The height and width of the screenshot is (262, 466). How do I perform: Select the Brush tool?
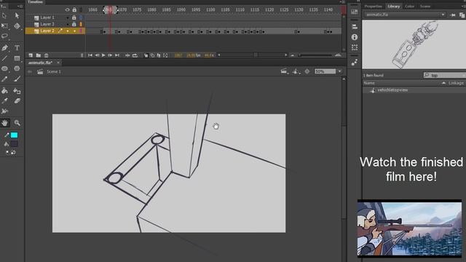(x=17, y=79)
